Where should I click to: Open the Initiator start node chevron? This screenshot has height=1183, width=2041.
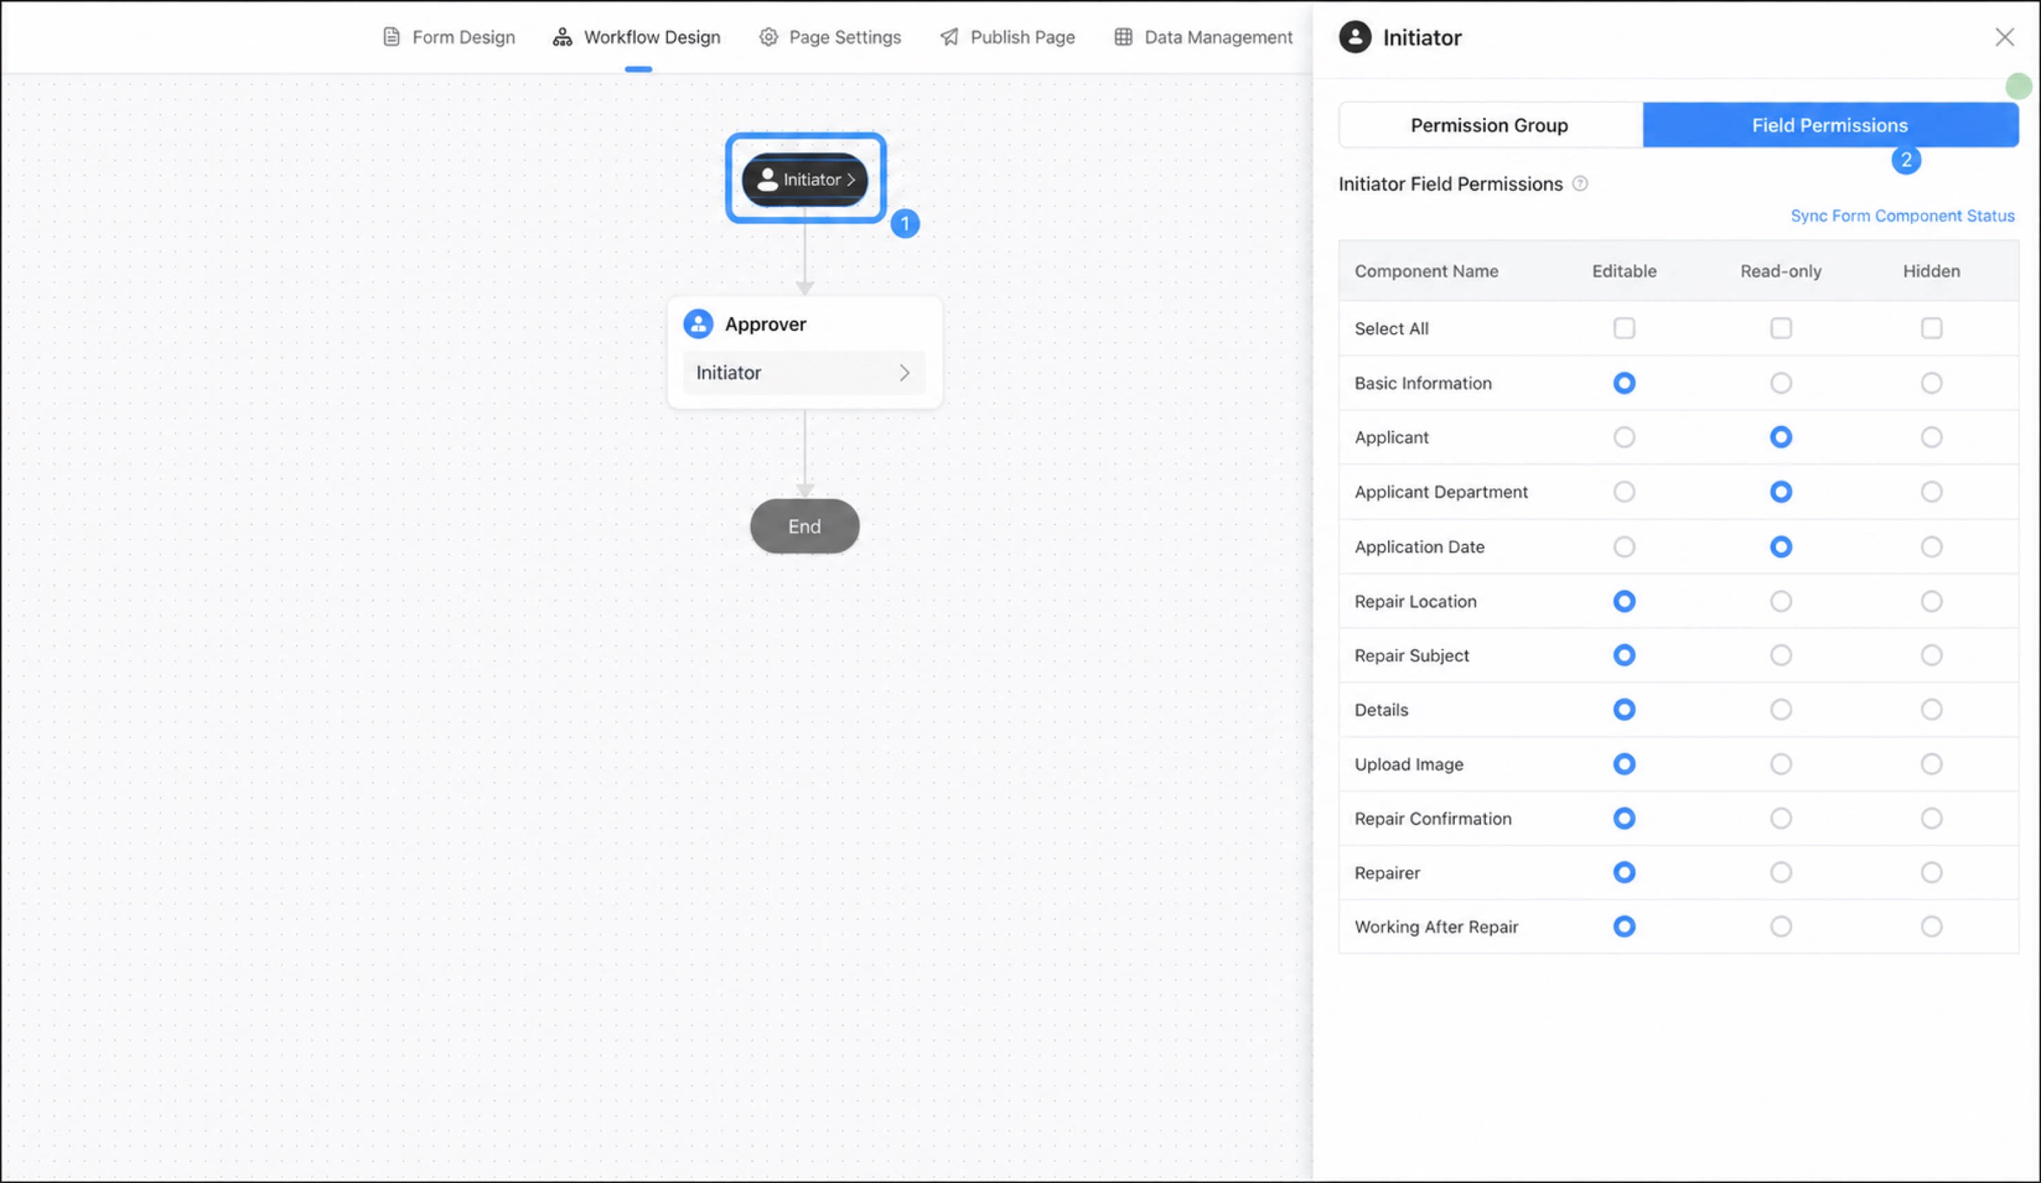pos(852,180)
